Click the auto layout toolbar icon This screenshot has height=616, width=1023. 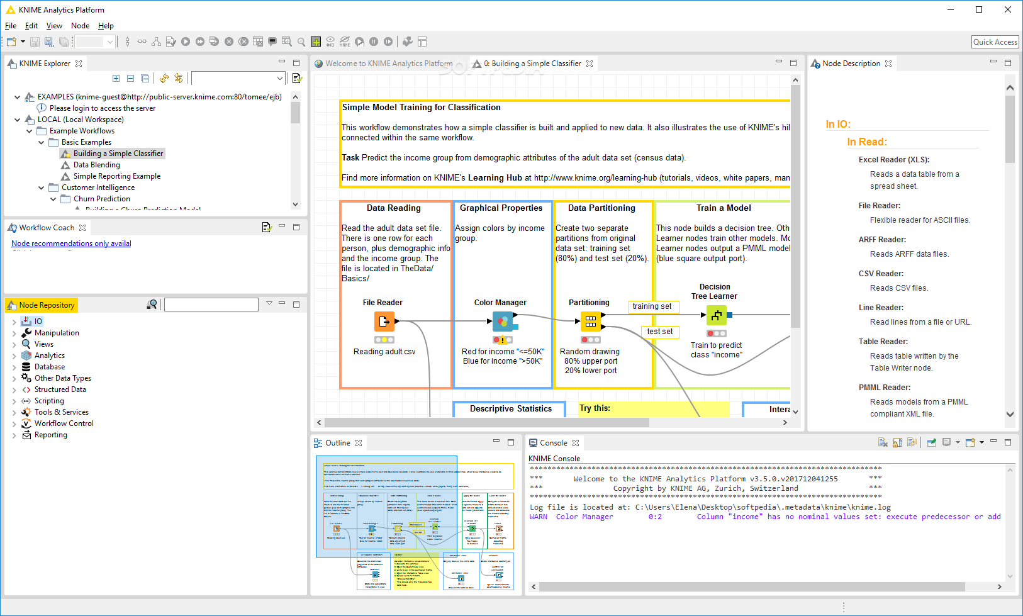(156, 42)
